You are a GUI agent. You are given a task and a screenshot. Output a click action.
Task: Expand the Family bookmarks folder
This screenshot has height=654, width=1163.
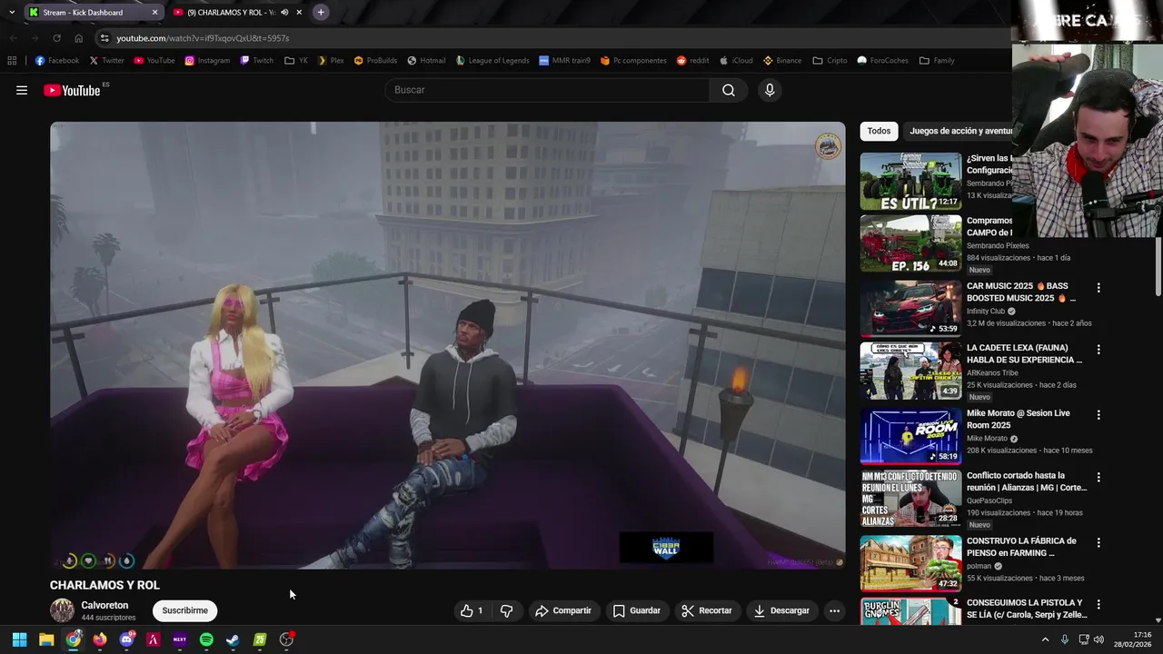[x=937, y=61]
